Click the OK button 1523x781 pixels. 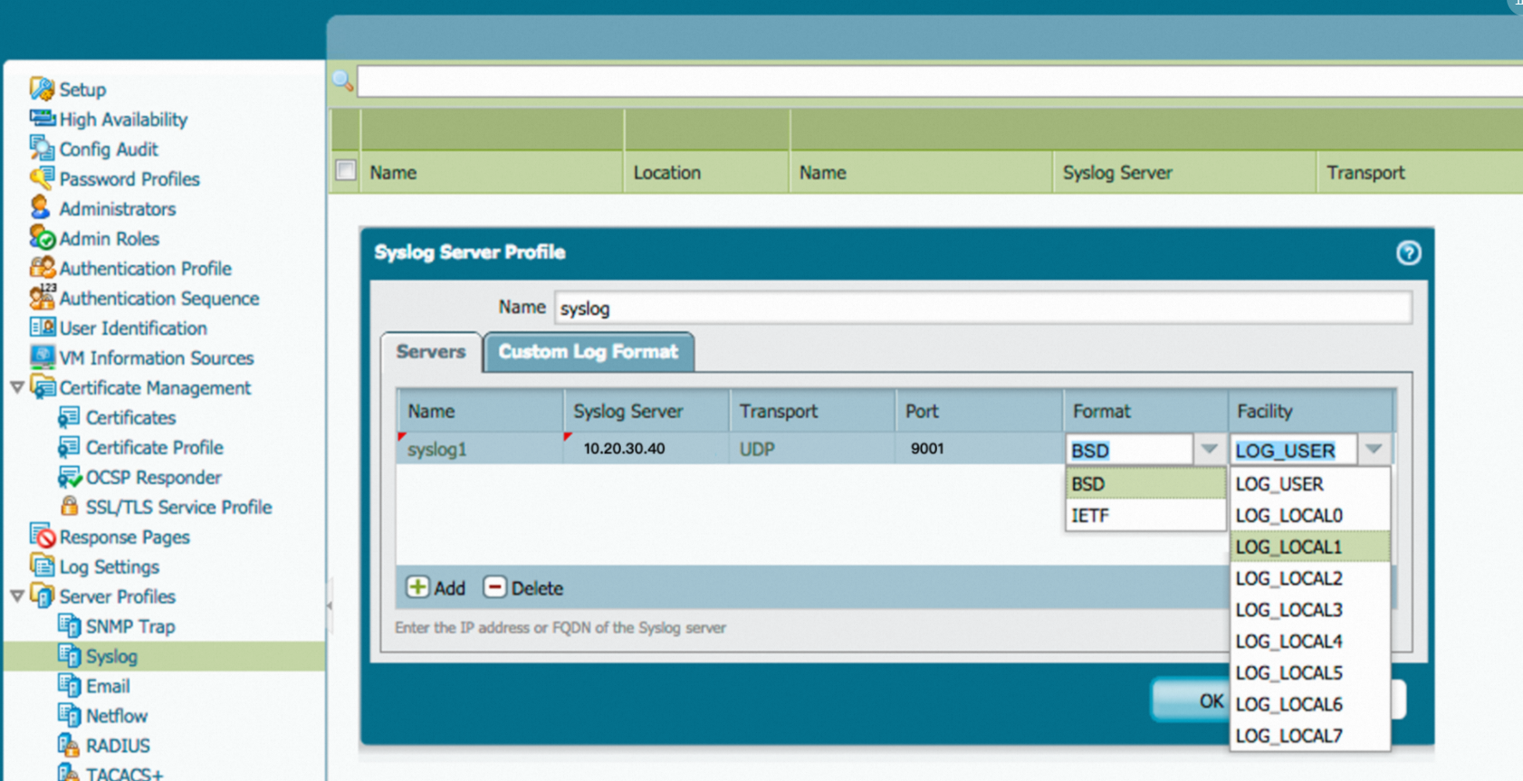point(1191,700)
